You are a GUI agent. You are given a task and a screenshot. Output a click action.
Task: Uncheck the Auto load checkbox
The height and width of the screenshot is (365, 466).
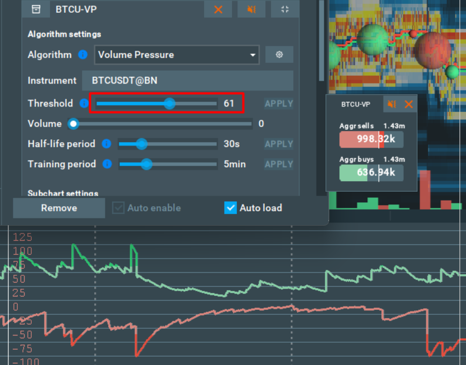coord(230,208)
